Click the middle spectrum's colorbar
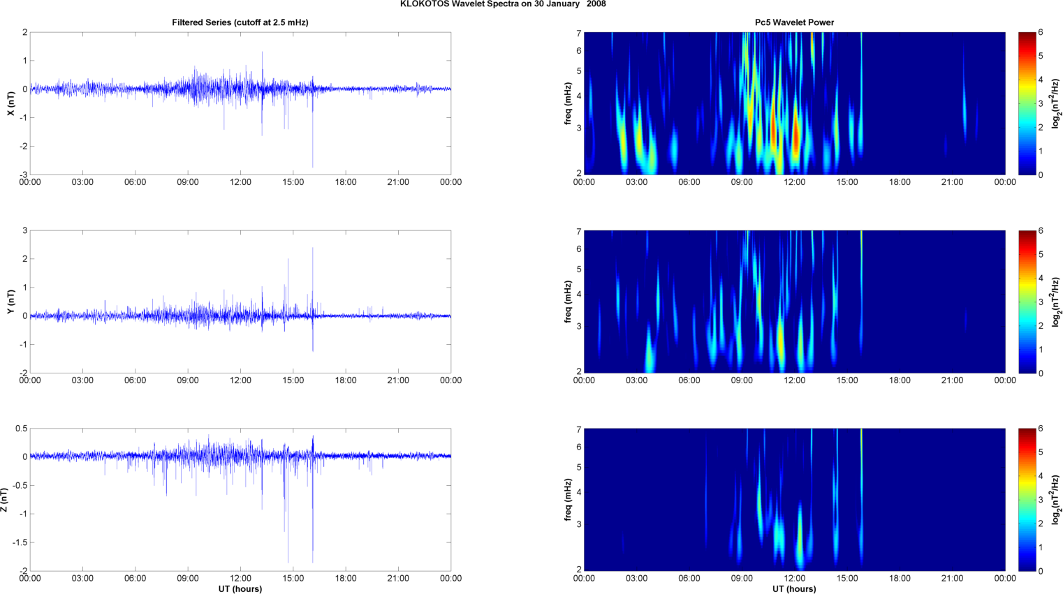The height and width of the screenshot is (594, 1063). click(1027, 302)
